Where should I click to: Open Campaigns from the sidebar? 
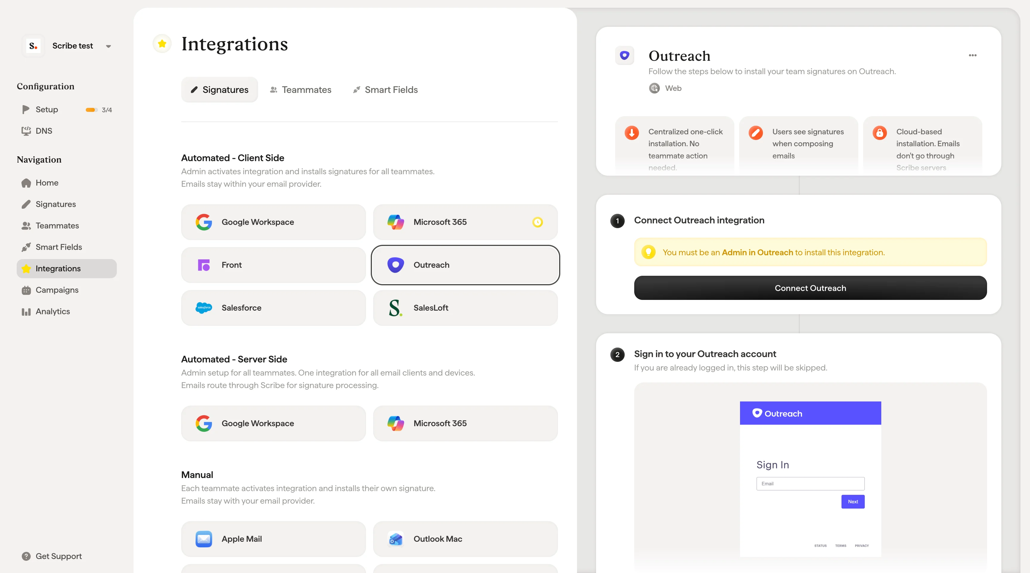pos(67,290)
